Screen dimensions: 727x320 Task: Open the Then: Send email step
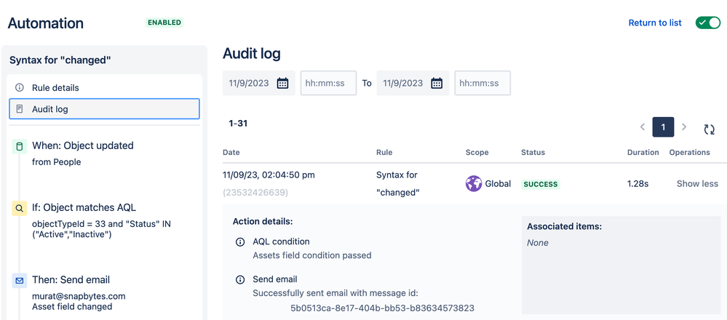pos(71,280)
